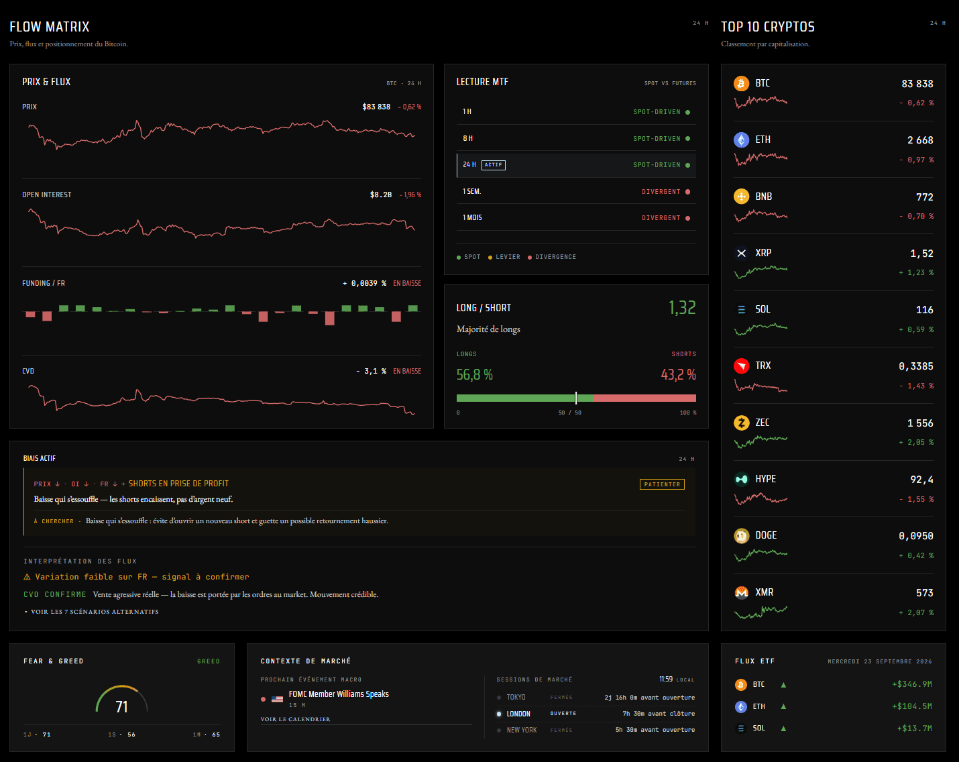Click the BTC · 24 H label in Prix & Flux

404,83
